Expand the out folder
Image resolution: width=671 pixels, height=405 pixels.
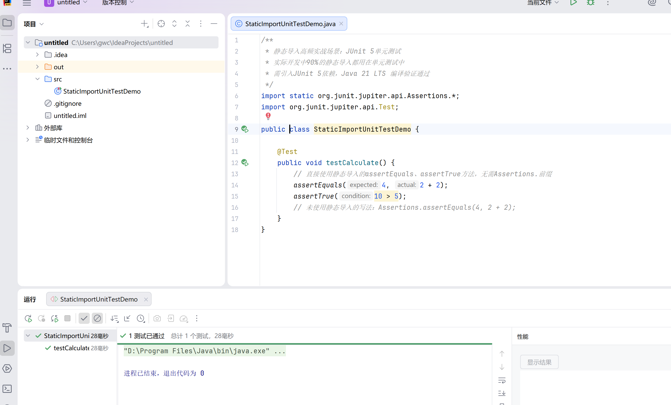pyautogui.click(x=37, y=67)
